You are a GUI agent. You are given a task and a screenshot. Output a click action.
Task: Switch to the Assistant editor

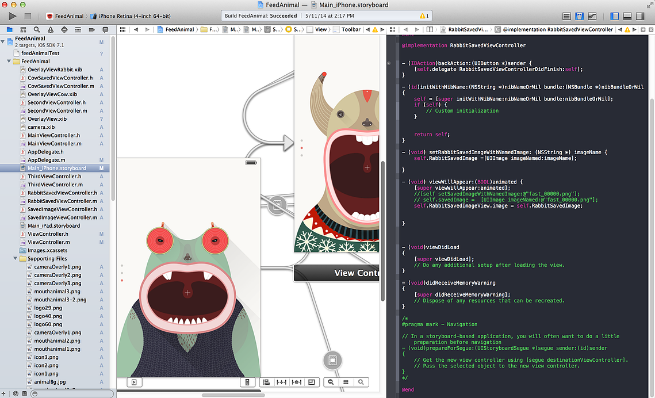(x=580, y=16)
